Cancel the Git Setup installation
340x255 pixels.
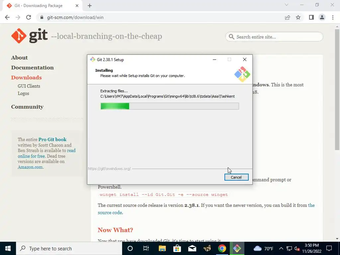click(x=236, y=177)
